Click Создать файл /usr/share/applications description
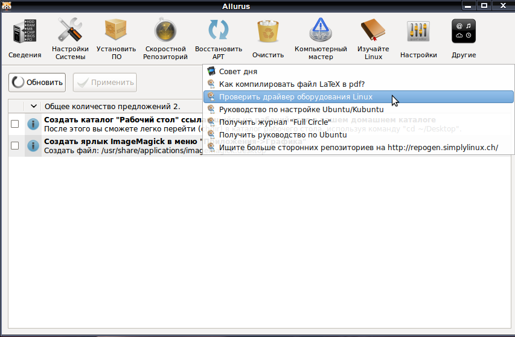 [124, 151]
